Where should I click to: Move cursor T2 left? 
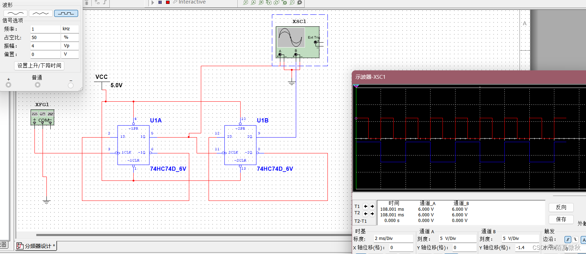click(x=365, y=214)
